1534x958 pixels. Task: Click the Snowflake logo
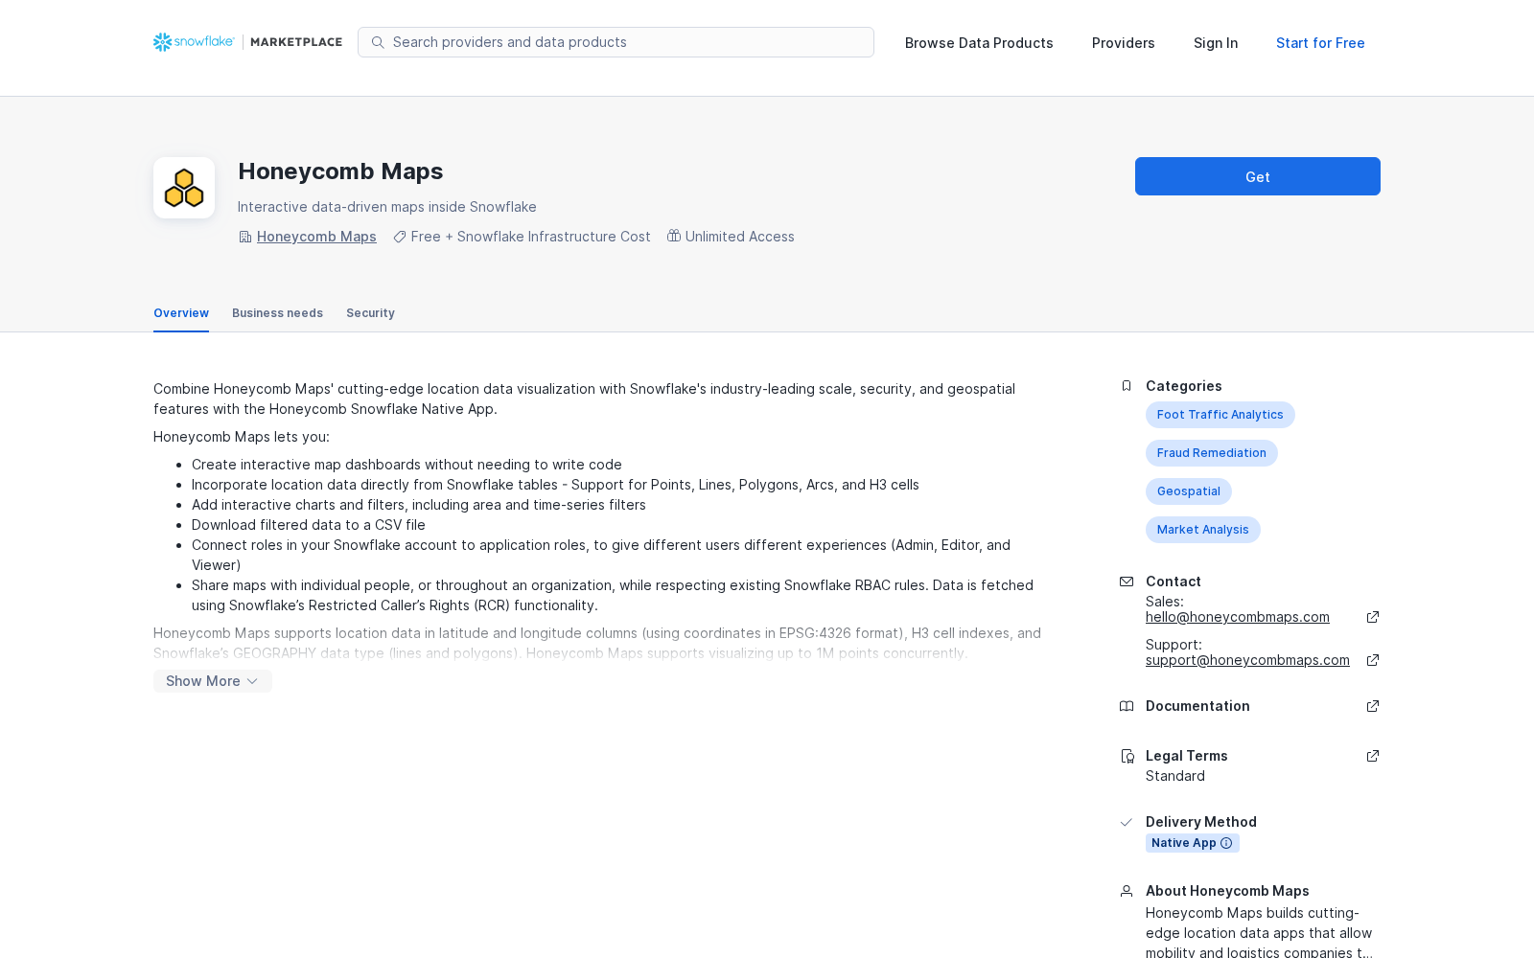click(x=194, y=42)
